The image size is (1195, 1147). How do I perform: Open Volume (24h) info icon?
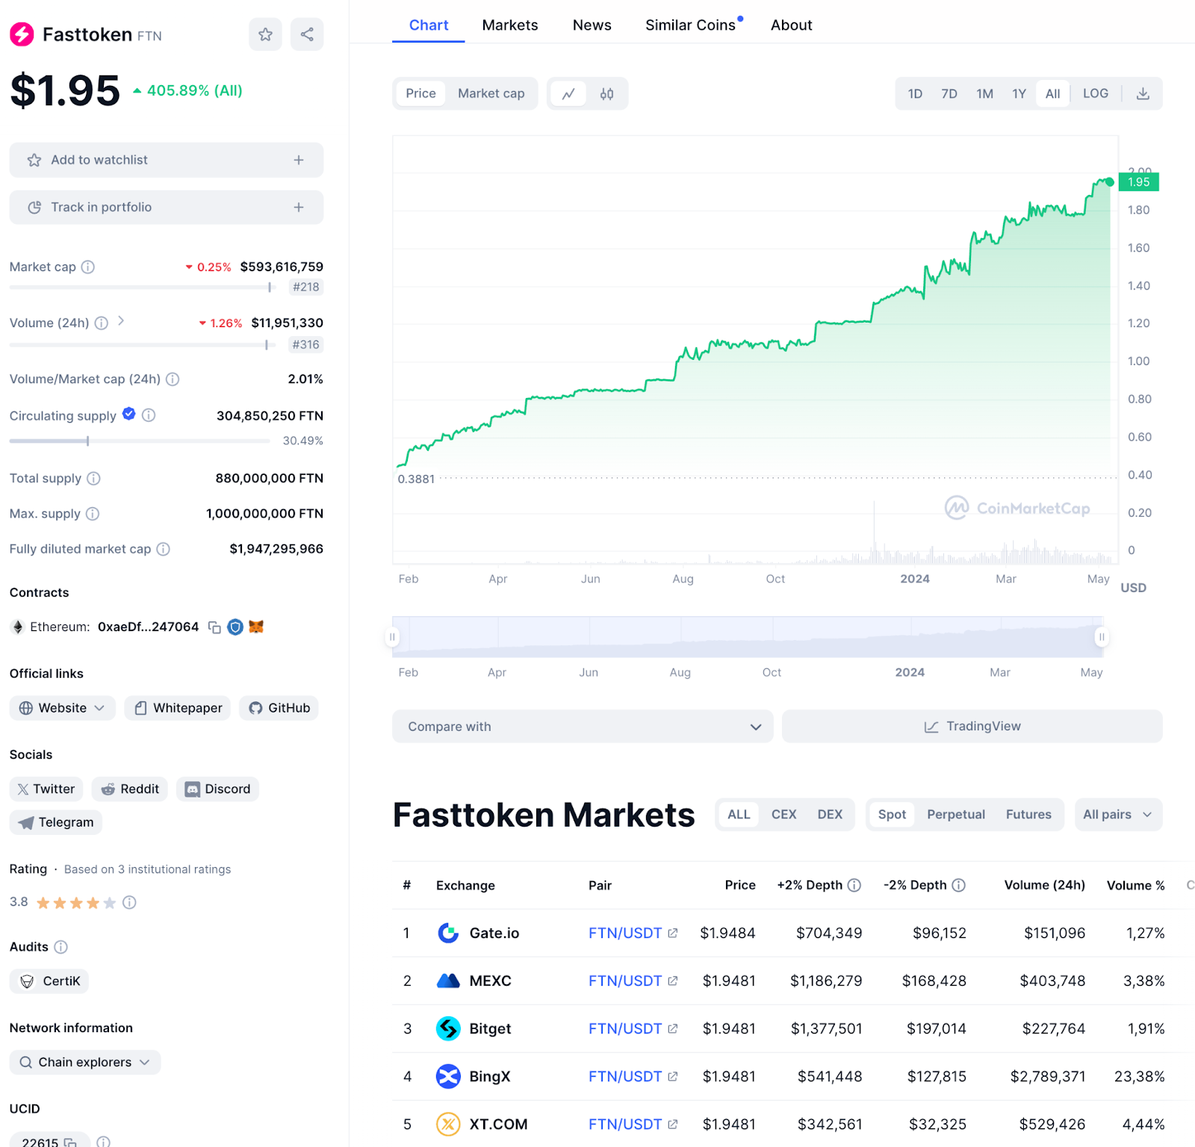[102, 323]
